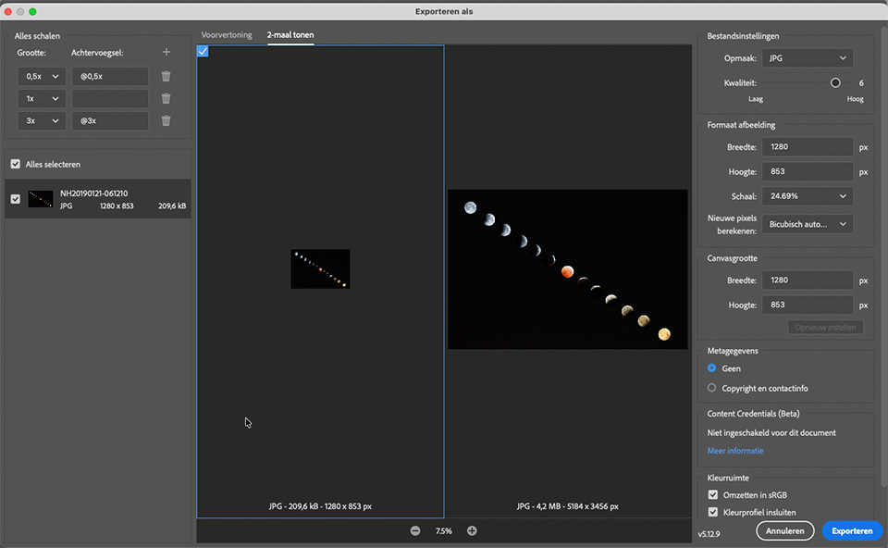The width and height of the screenshot is (888, 548).
Task: Switch to the Voorvertoning tab
Action: [x=227, y=35]
